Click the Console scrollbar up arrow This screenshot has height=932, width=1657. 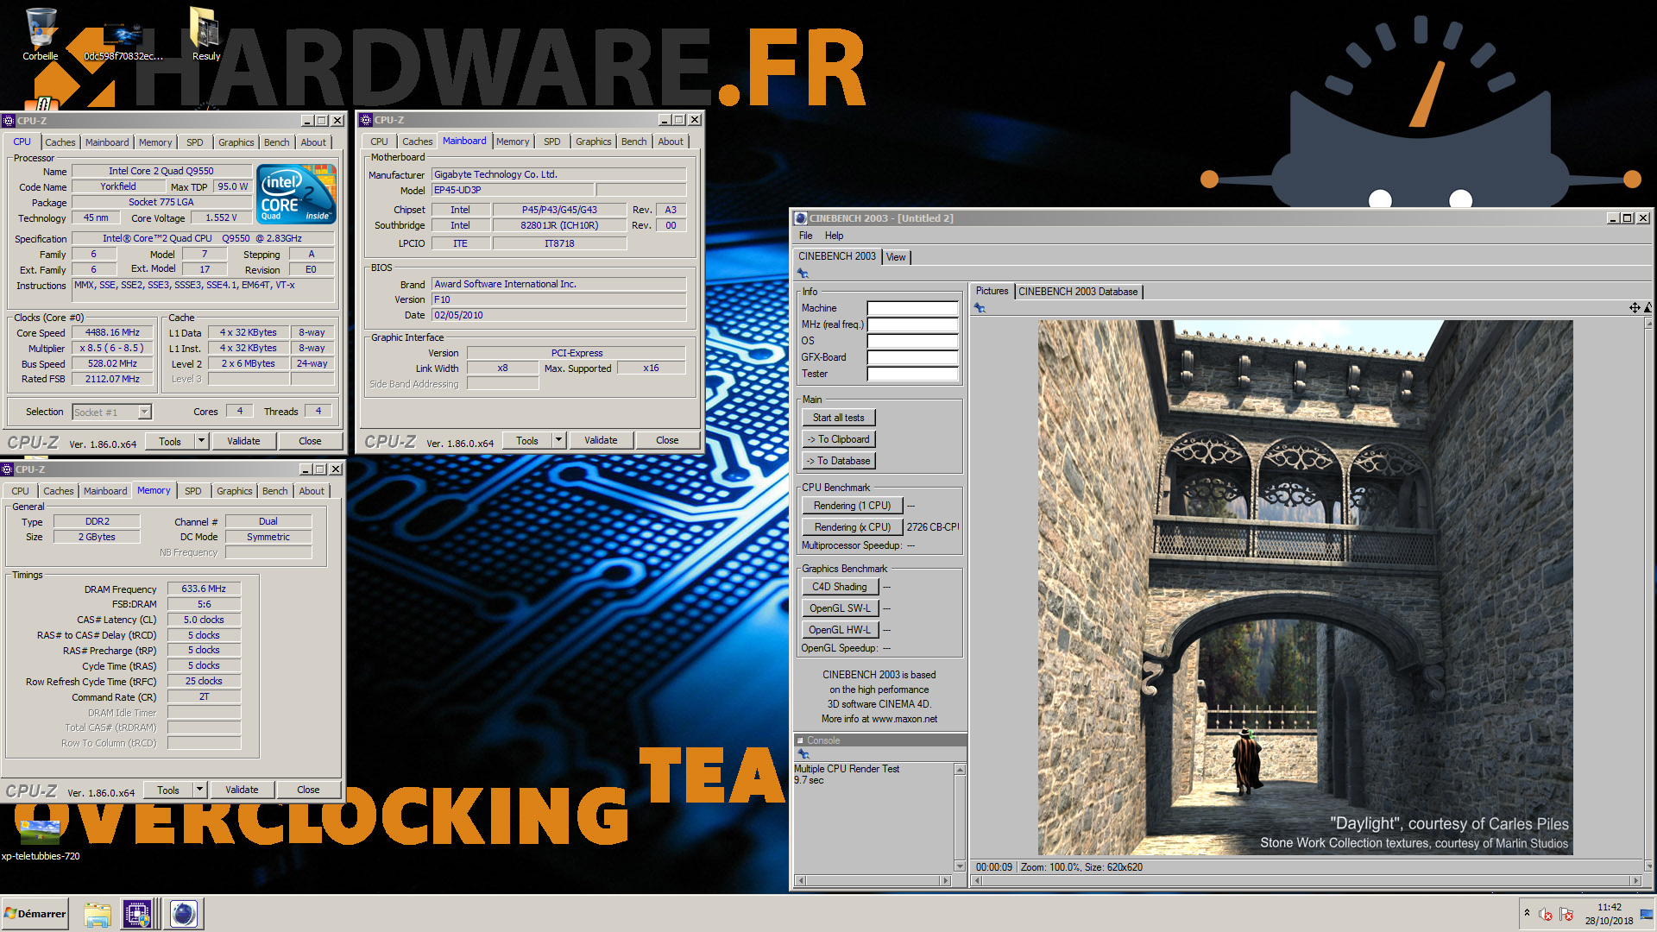point(960,769)
